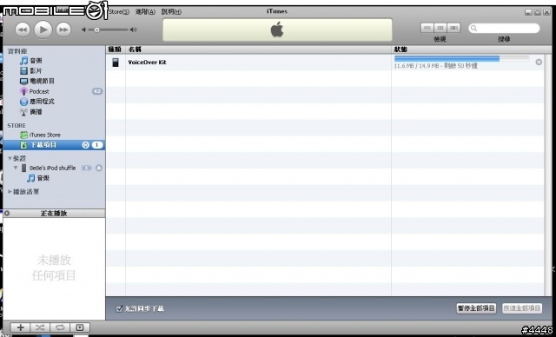Select 下載項目 downloads entry
Screen dimensions: 556x337
coord(54,145)
